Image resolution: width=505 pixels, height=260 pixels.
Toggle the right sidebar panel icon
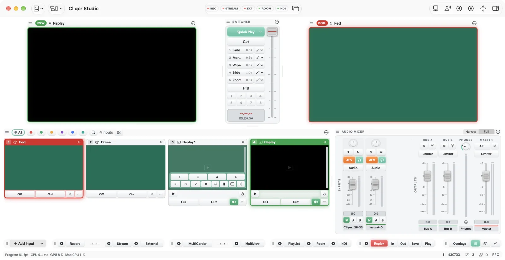[496, 9]
